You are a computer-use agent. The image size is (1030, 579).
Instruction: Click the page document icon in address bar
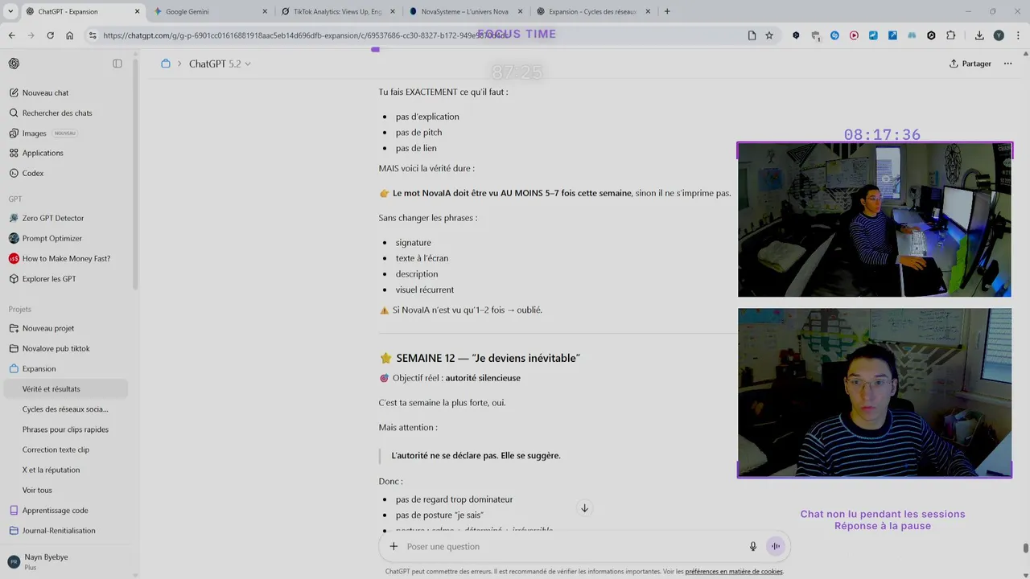pos(752,35)
